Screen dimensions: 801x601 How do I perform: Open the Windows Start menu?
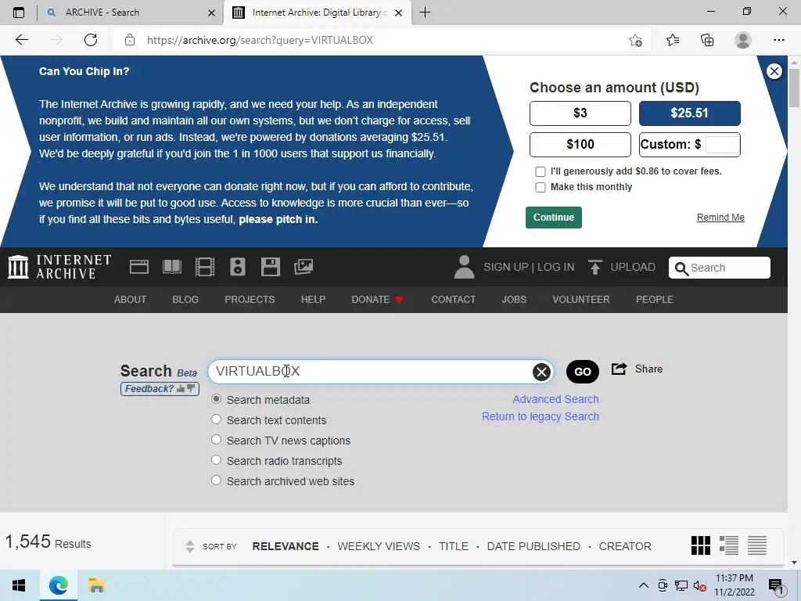(x=19, y=585)
